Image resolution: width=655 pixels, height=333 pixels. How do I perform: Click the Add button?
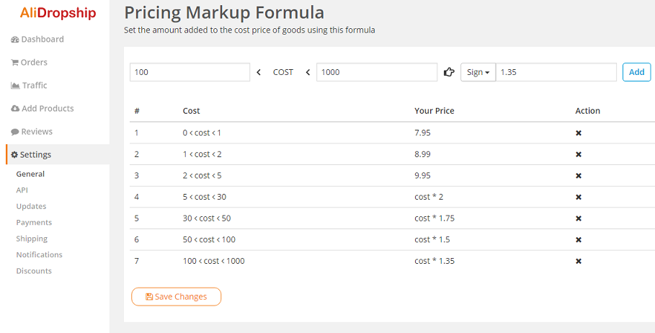pyautogui.click(x=636, y=72)
